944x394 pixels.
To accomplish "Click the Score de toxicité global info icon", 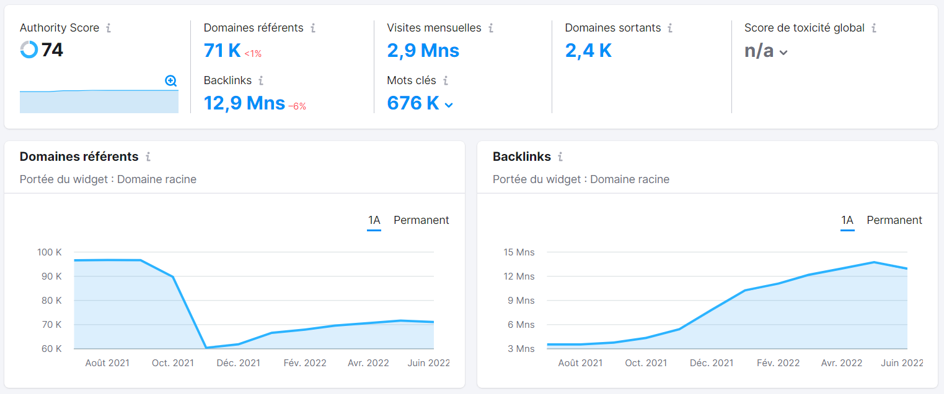I will tap(874, 28).
